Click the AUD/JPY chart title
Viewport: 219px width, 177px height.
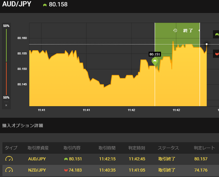point(17,4)
